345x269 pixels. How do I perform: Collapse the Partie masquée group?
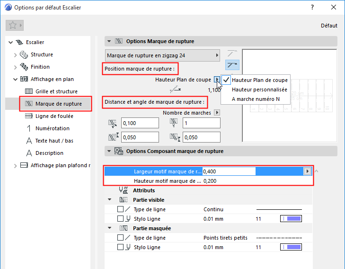[110, 228]
